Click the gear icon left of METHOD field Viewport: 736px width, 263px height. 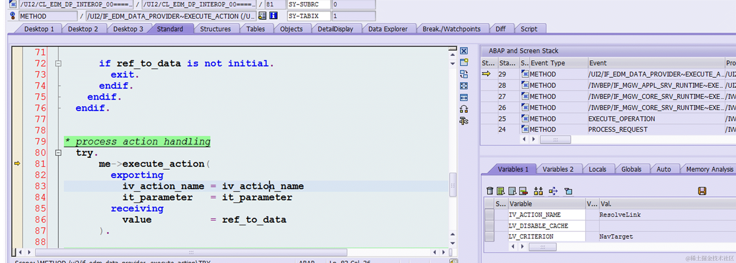pos(13,16)
